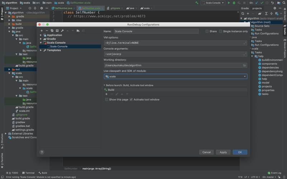Viewport: 287px width, 179px height.
Task: Switch to the scala editor tab
Action: click(x=146, y=8)
